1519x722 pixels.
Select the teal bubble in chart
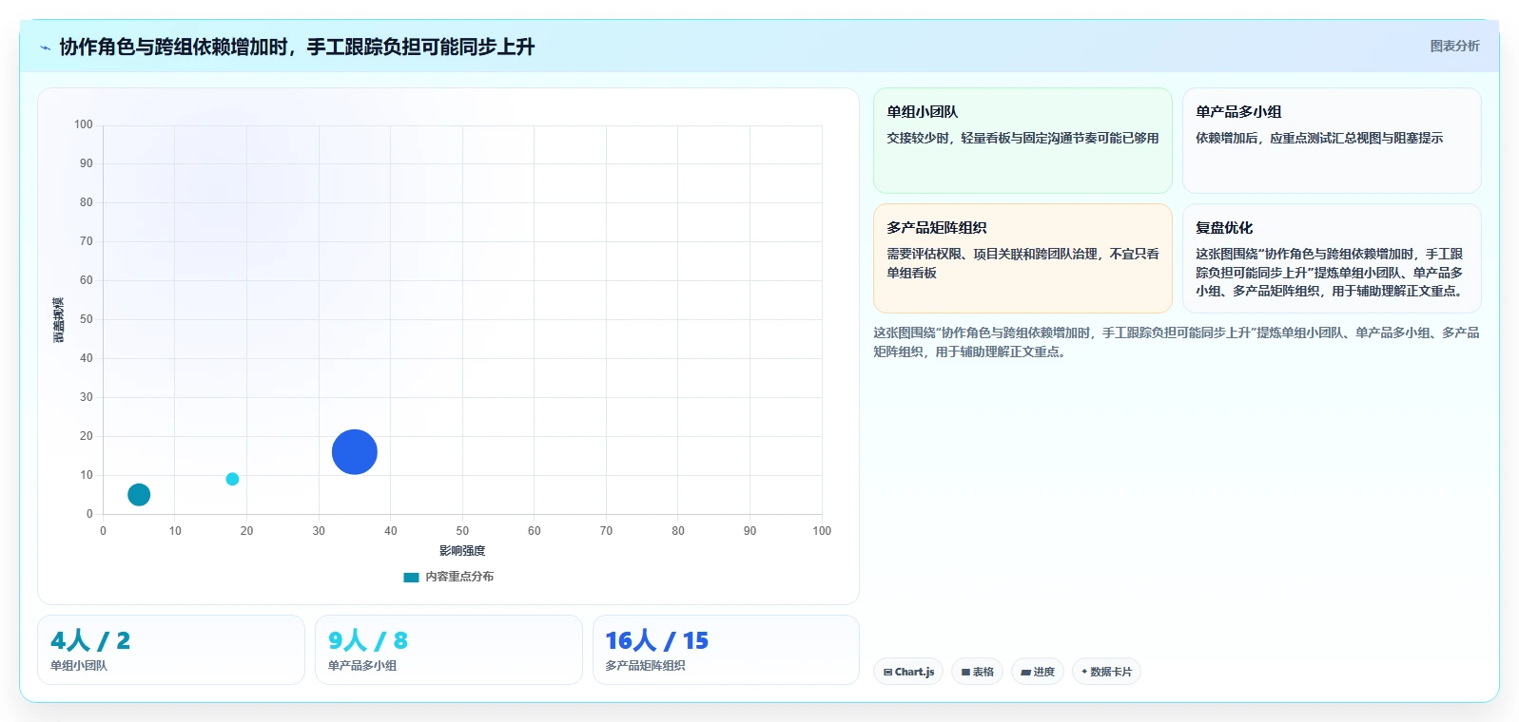(139, 495)
